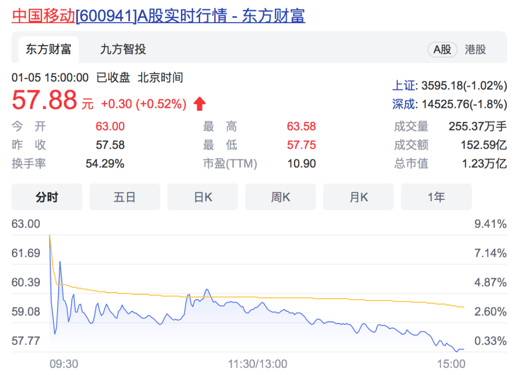The image size is (517, 375).
Task: Open the 分时 intraday chart view
Action: 46,197
